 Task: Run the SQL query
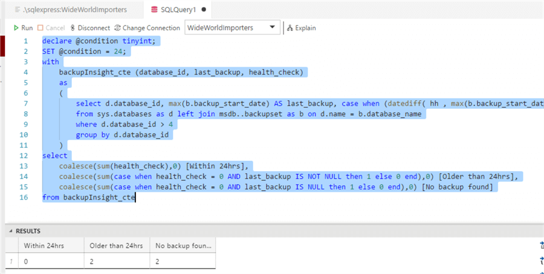pos(23,28)
